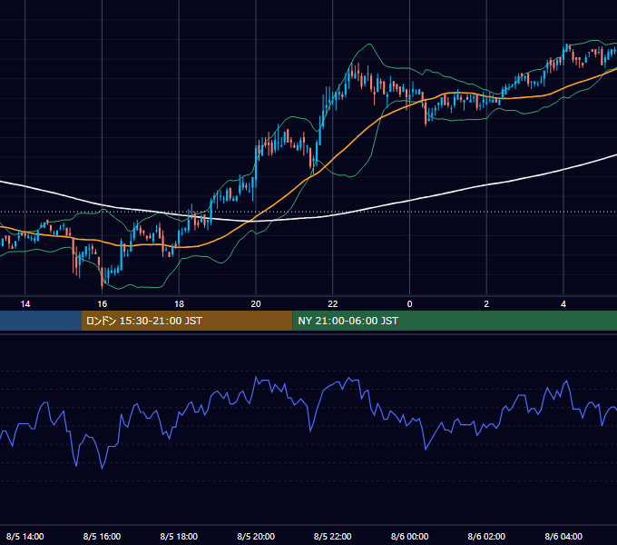The width and height of the screenshot is (617, 545).
Task: Click the 0 hour axis label
Action: pos(409,304)
